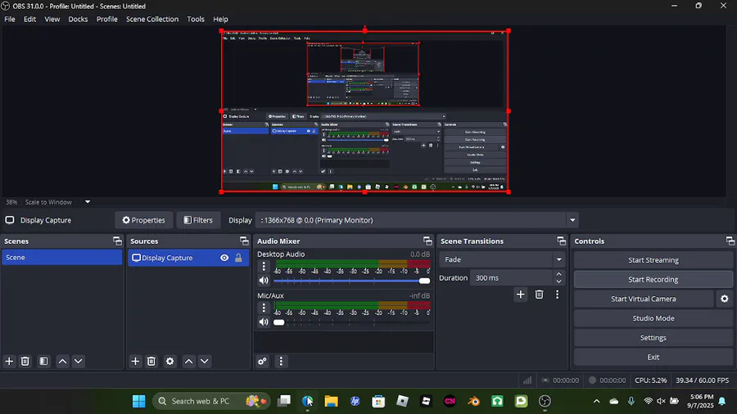The image size is (737, 414).
Task: Pop out the Scene Transitions dock
Action: 561,241
